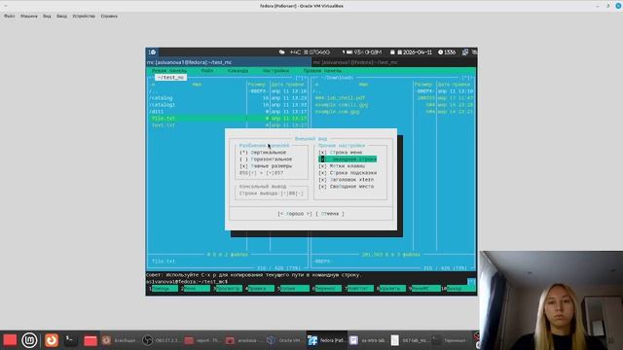Viewport: 623px width, 350px height.
Task: Toggle the Метки клавиш checkbox
Action: tap(342, 166)
